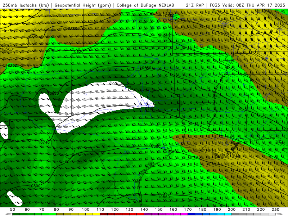Click the "220" value on the color scale

click(261, 210)
